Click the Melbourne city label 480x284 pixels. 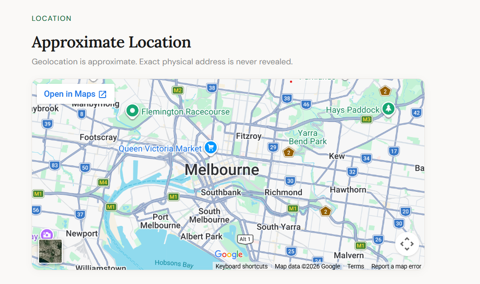coord(222,170)
